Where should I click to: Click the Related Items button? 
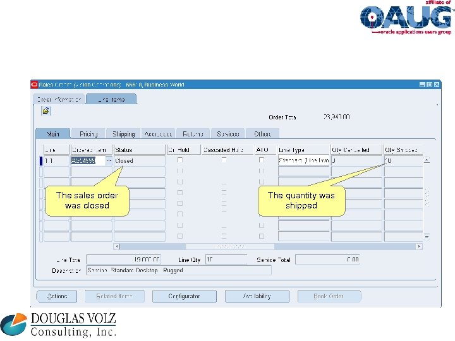(114, 296)
